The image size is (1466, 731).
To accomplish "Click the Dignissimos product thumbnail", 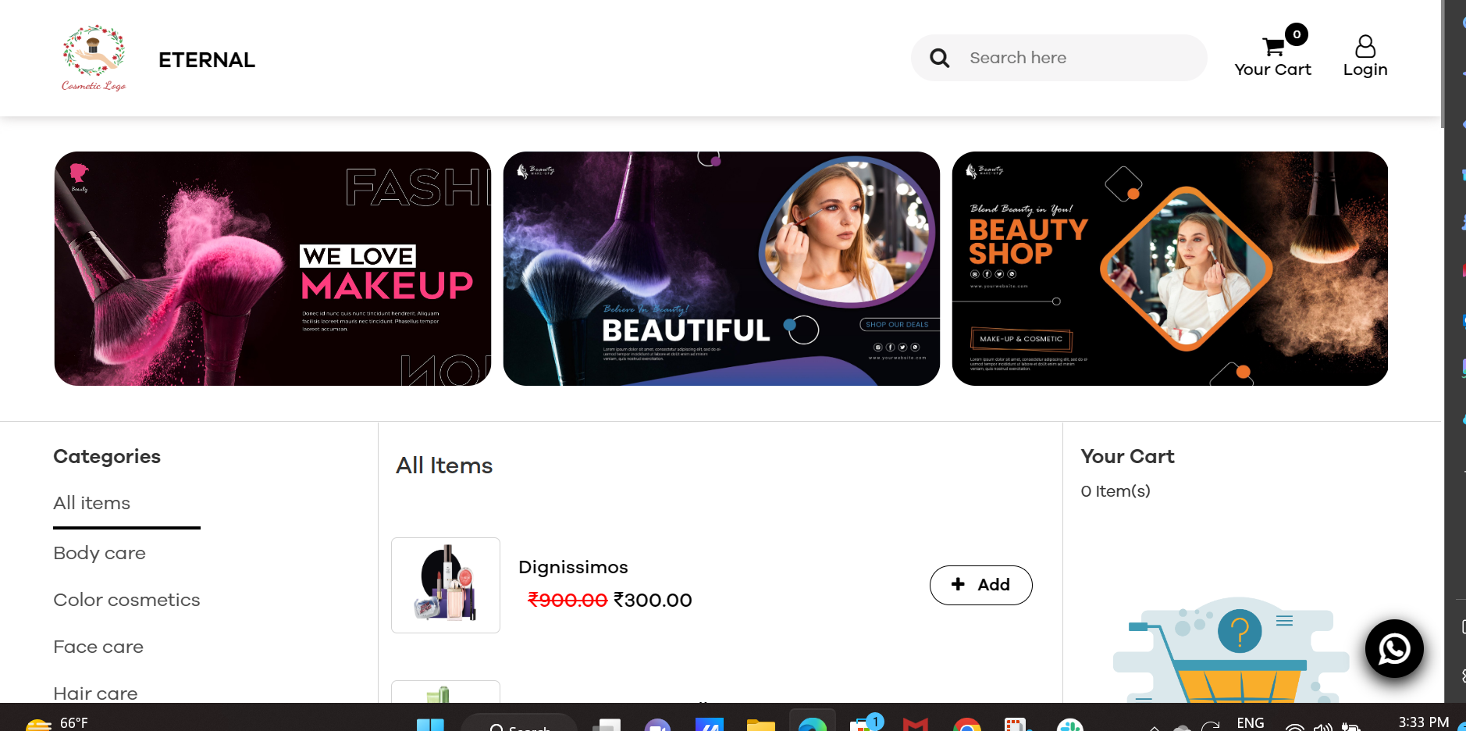I will point(446,585).
